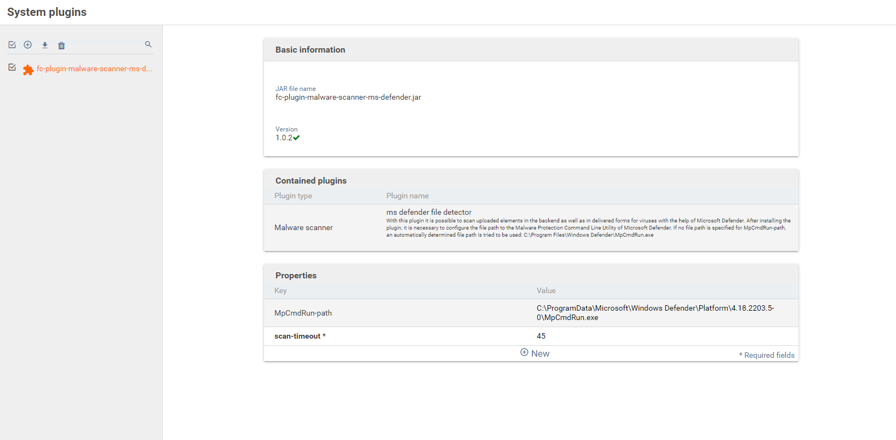Click the orange puzzle piece plugin icon

tap(28, 70)
